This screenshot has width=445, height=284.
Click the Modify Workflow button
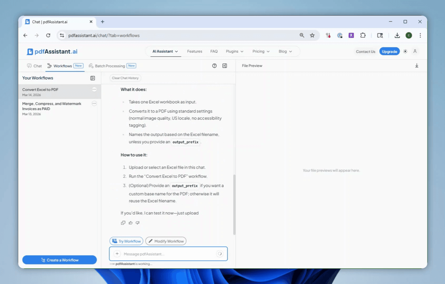tap(166, 241)
